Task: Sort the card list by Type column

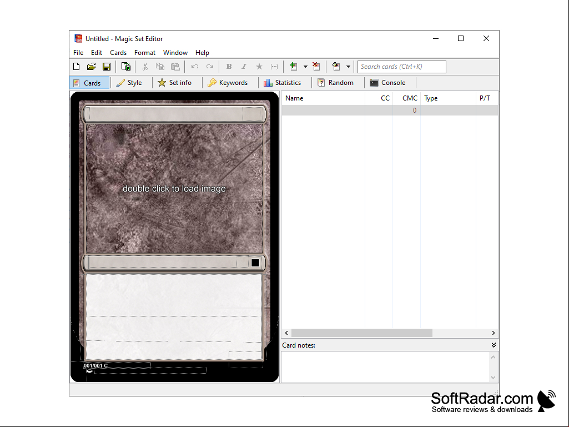Action: click(x=449, y=98)
